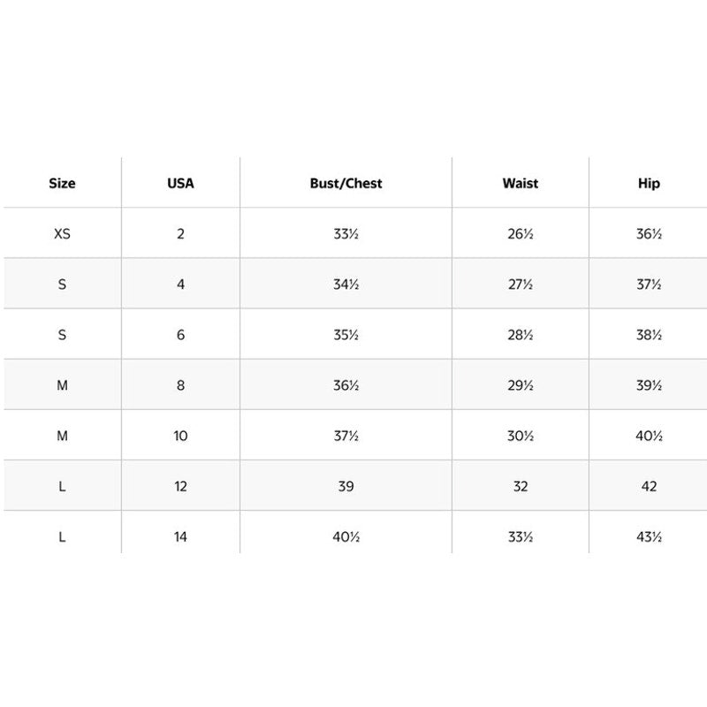Click the 35½ bust/chest measurement
The image size is (707, 707).
click(346, 335)
